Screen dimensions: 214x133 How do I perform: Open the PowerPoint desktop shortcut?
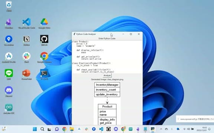click(x=27, y=74)
